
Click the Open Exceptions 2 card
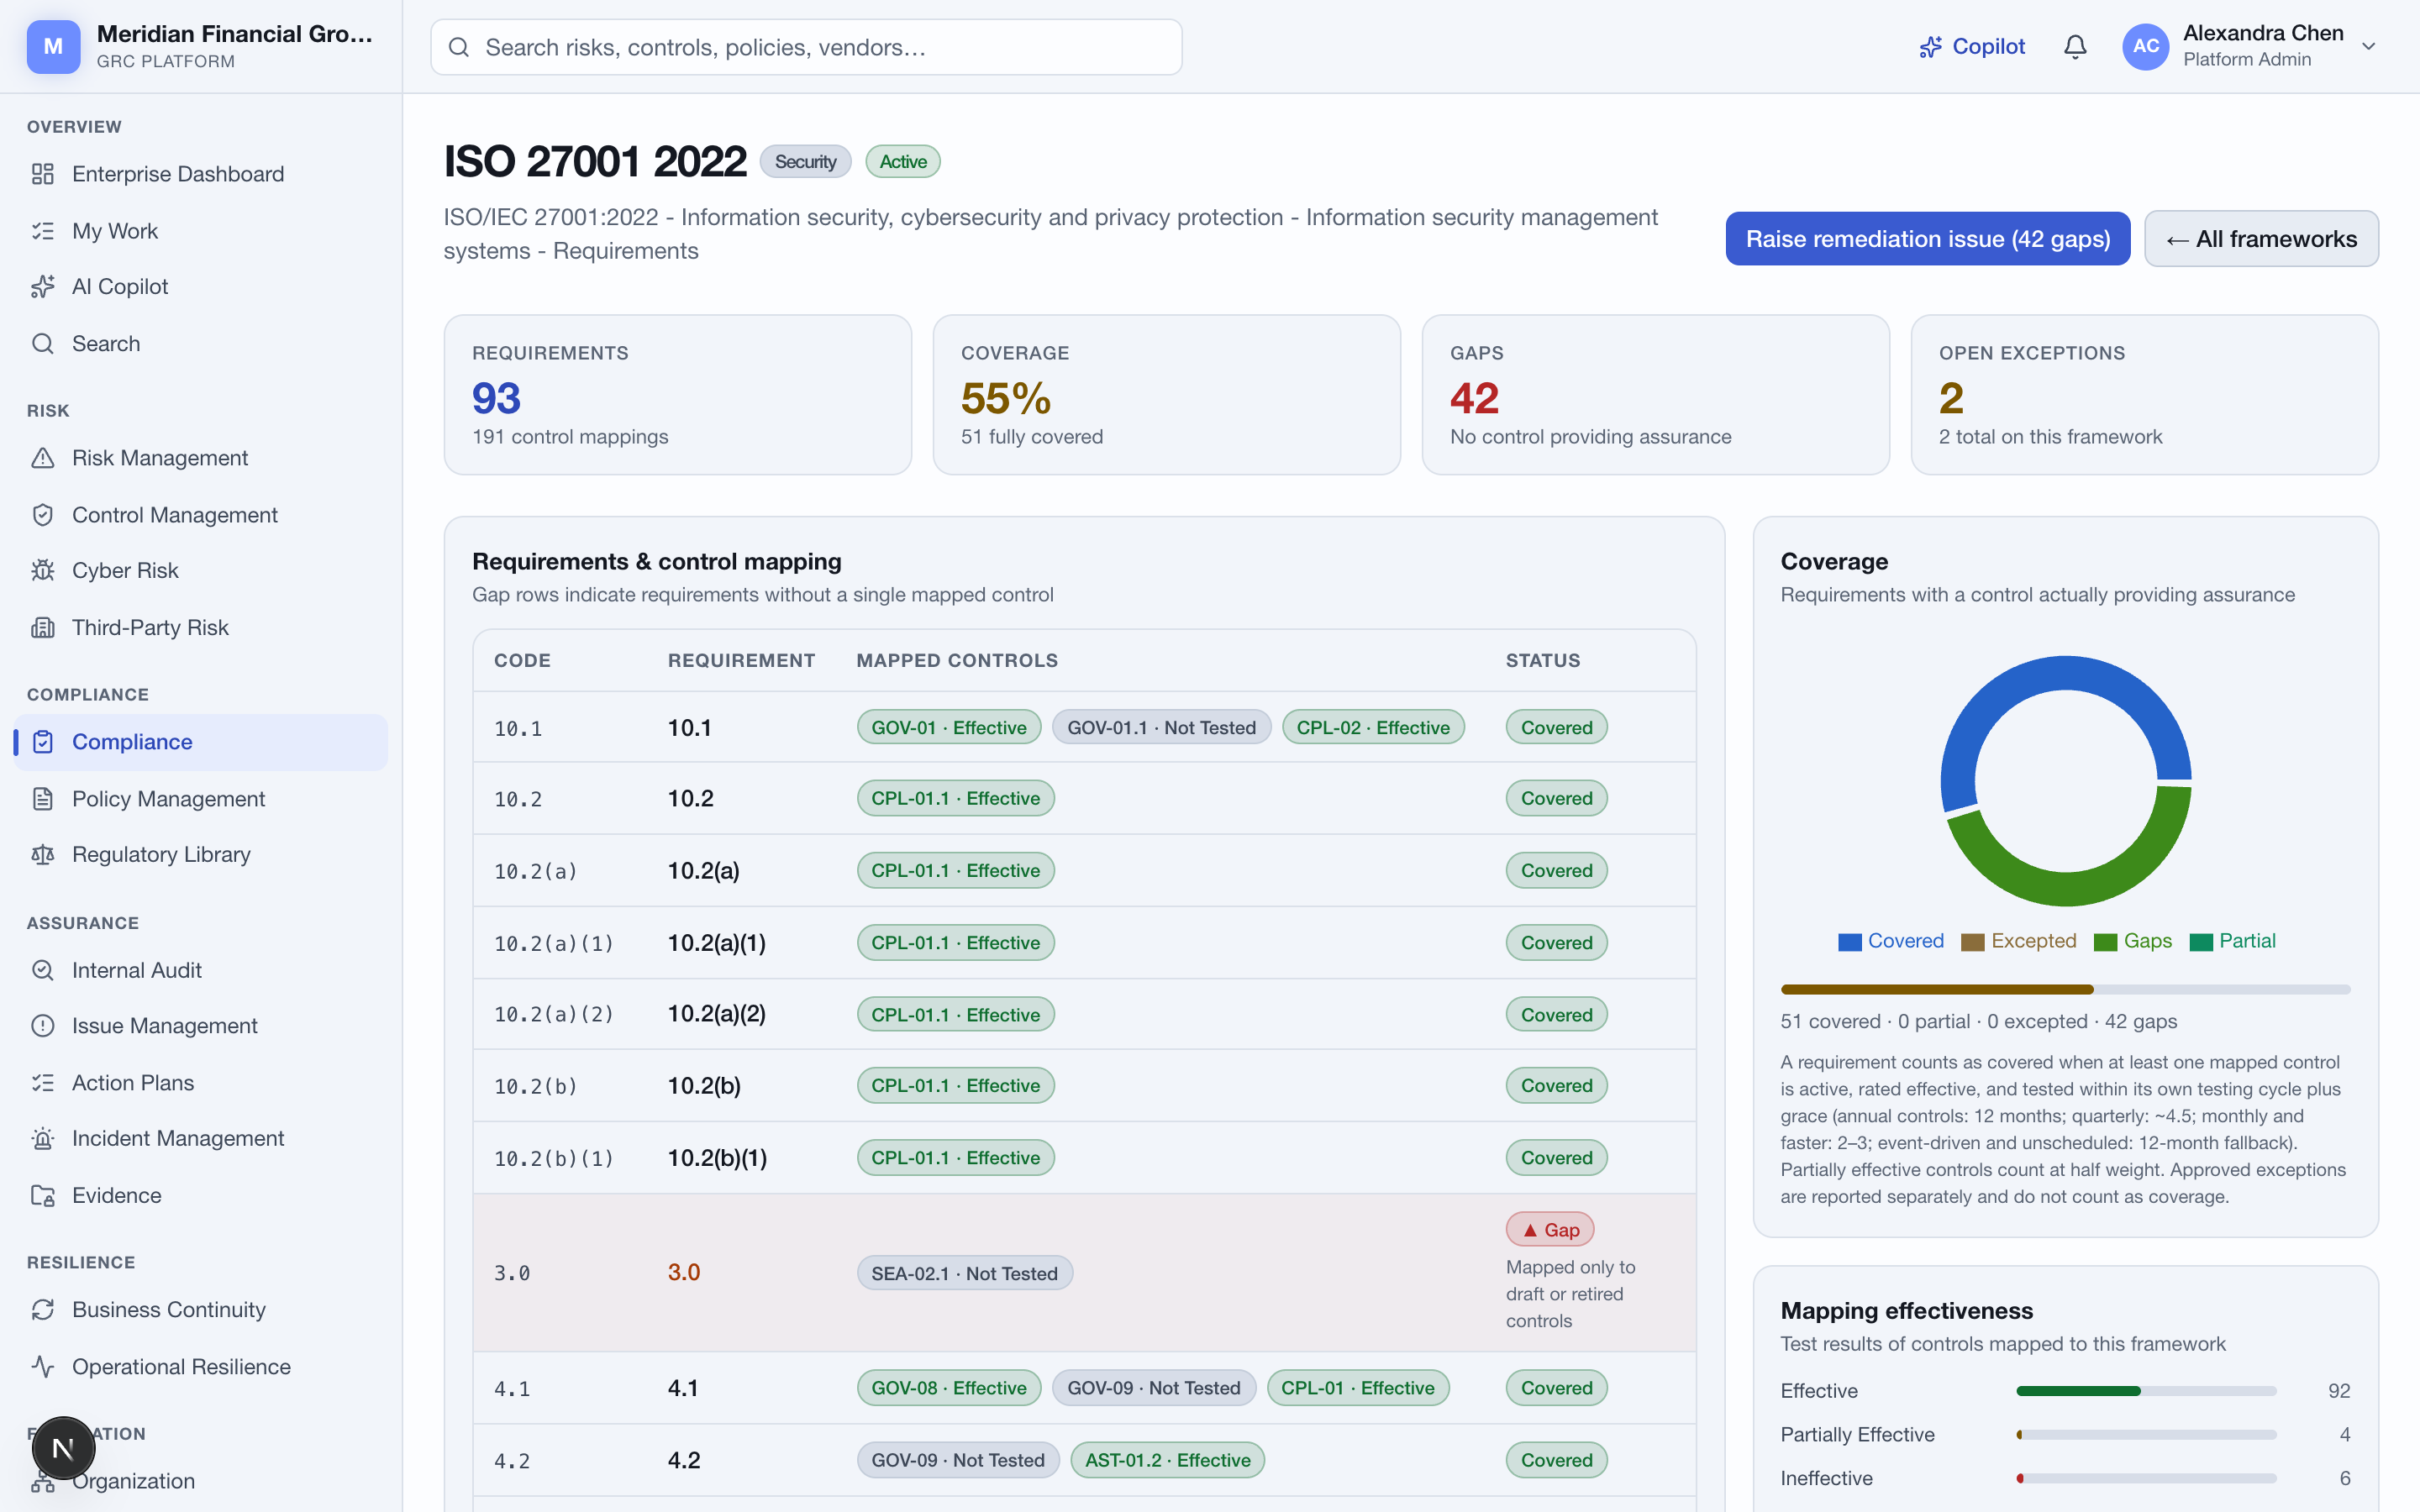(2144, 395)
